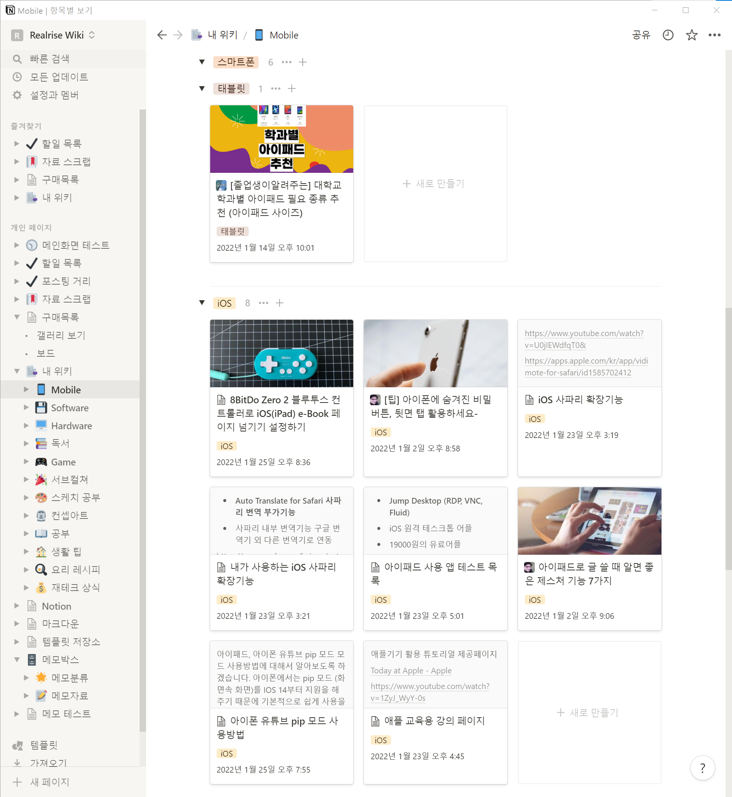Viewport: 732px width, 797px height.
Task: Open quick search (빠른 검색)
Action: [x=73, y=59]
